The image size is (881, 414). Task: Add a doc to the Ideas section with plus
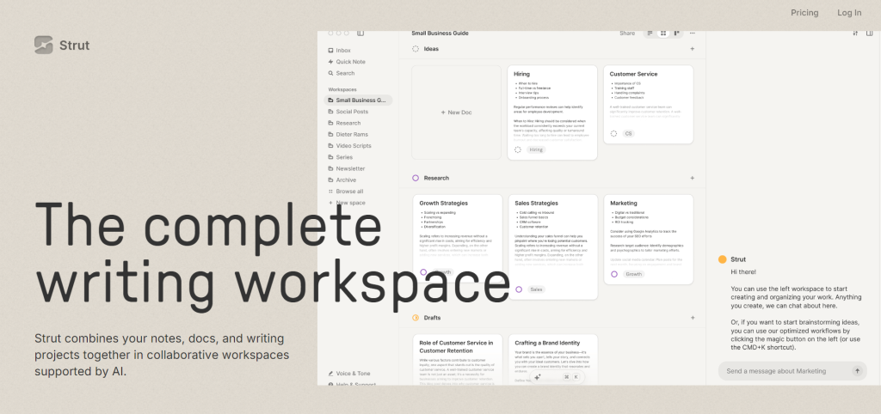coord(692,49)
